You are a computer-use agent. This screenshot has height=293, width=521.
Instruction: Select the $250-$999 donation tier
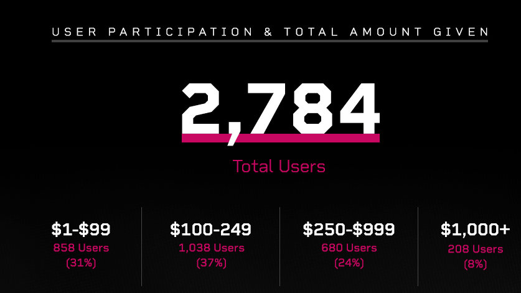coord(349,230)
